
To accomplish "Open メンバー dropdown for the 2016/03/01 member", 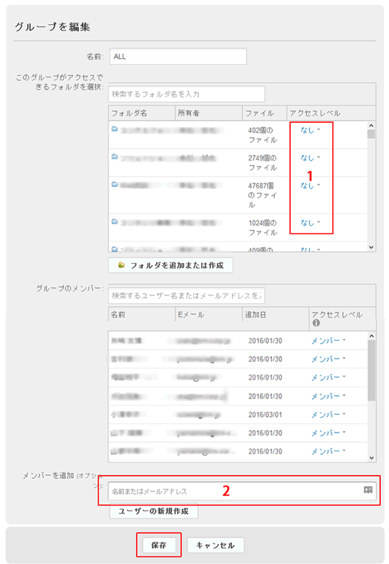I will point(328,415).
